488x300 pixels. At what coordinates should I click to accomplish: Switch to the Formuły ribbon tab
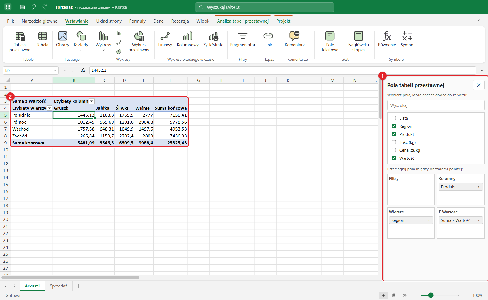(137, 21)
